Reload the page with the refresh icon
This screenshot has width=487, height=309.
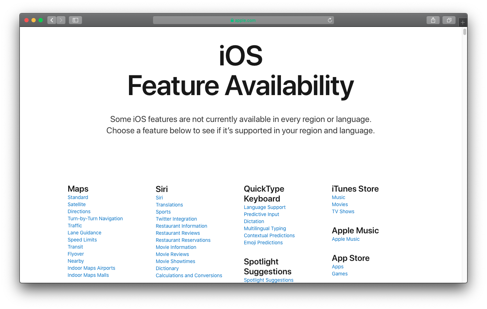point(330,20)
